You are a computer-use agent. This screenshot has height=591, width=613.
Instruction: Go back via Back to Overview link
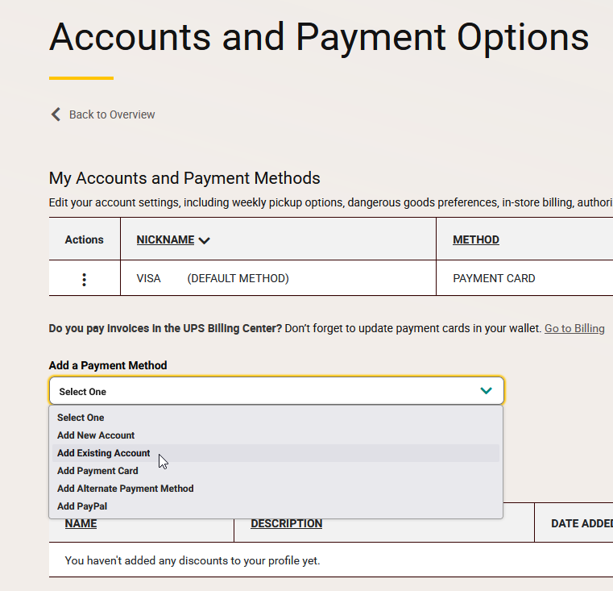(x=111, y=114)
